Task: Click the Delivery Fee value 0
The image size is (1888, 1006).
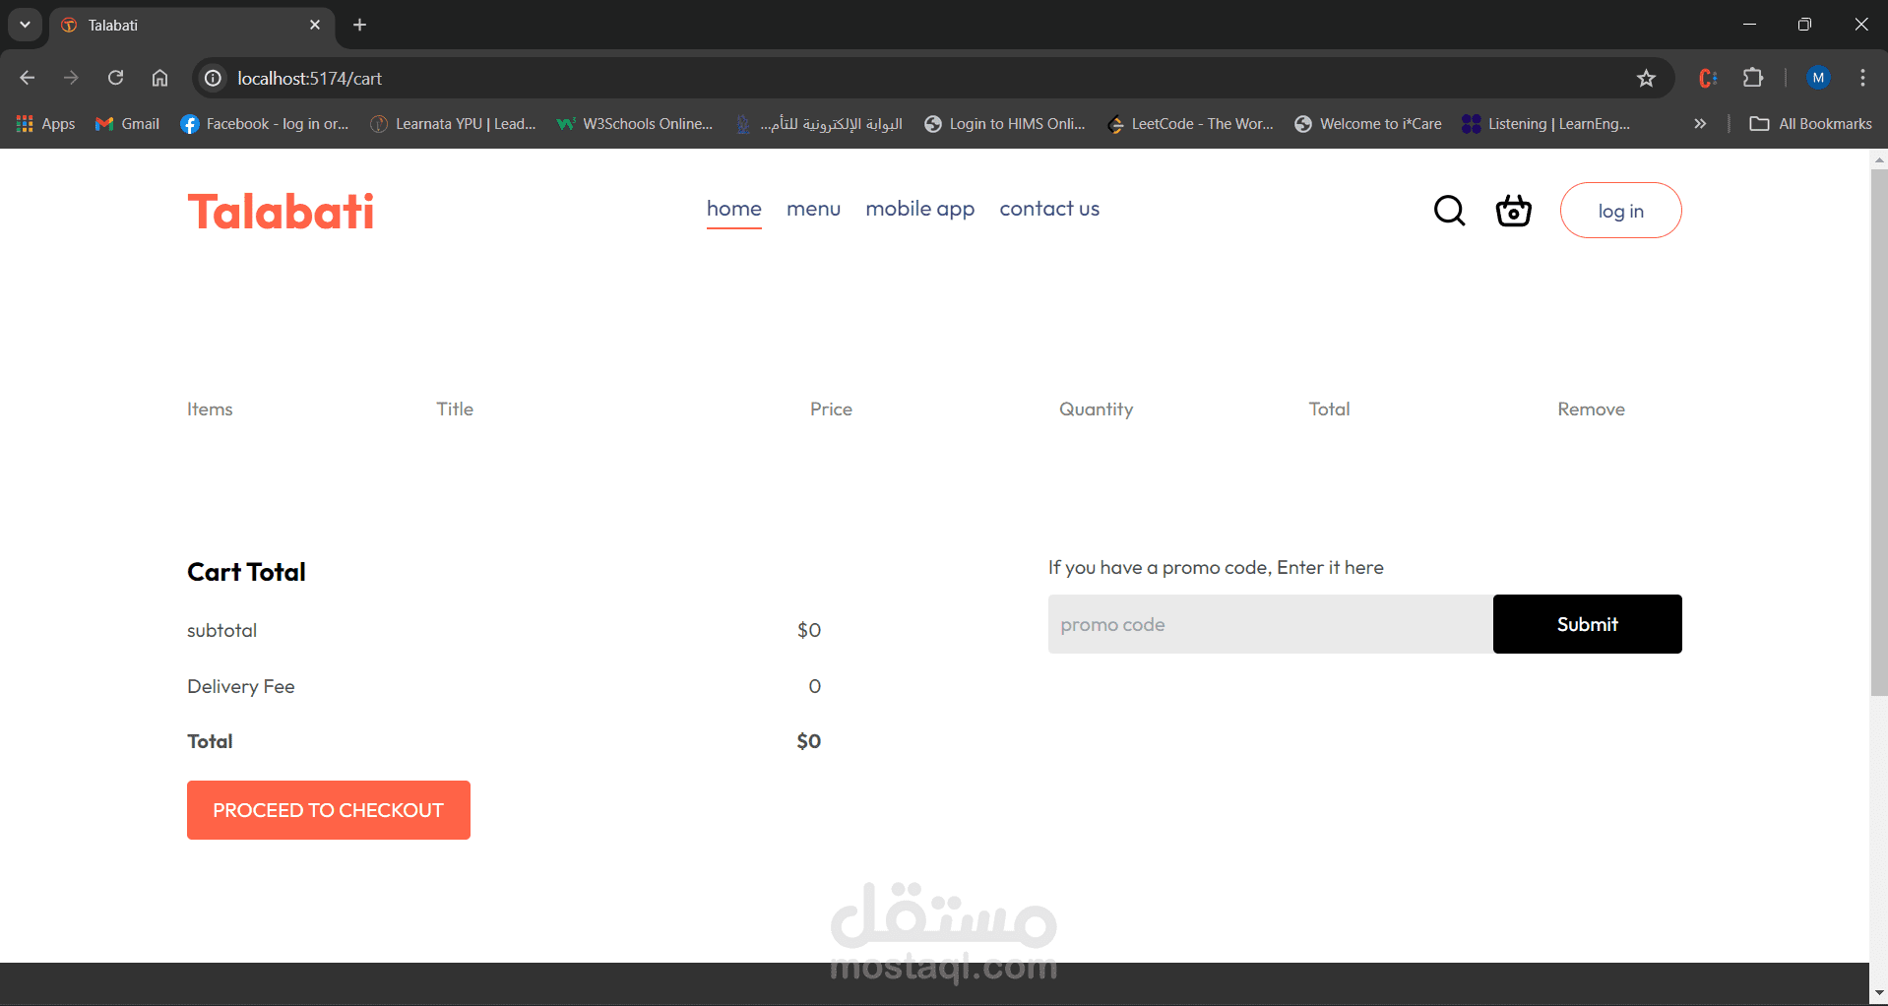Action: 814,686
